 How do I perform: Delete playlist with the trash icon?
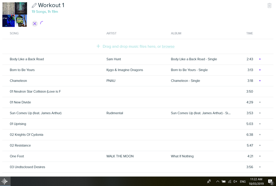click(269, 6)
